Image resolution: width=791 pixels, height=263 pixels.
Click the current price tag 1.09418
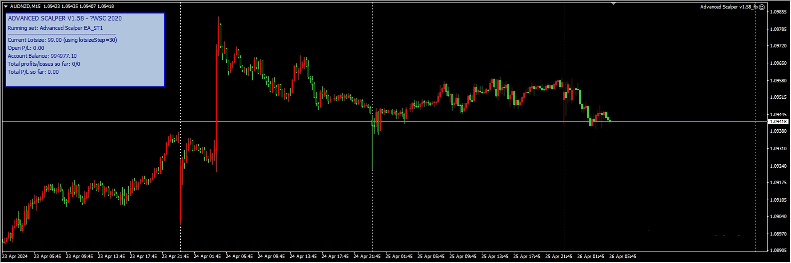click(778, 122)
